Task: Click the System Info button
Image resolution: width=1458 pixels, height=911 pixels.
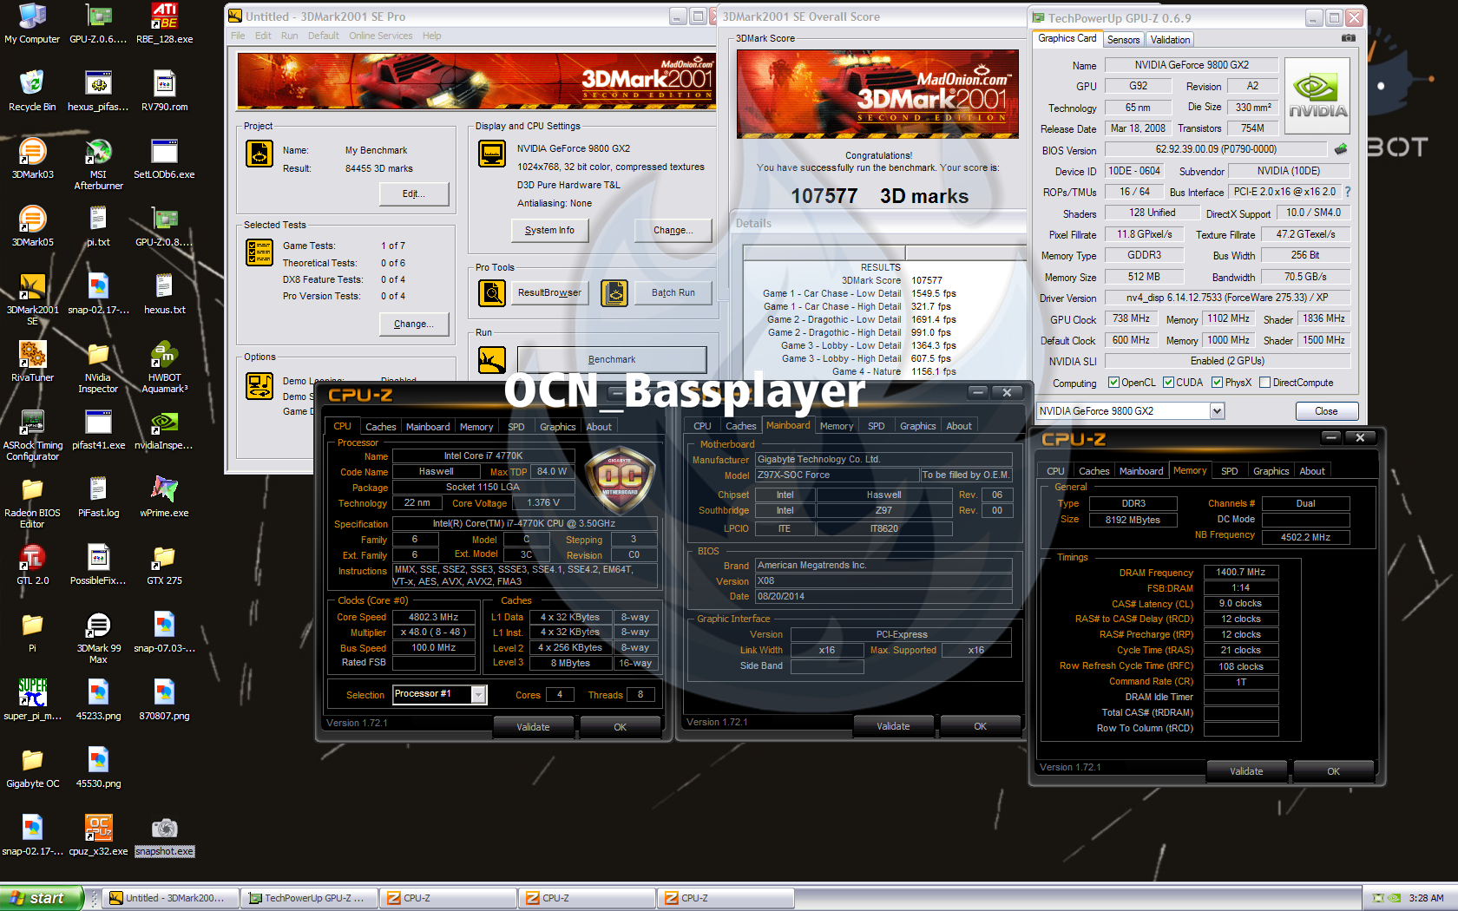Action: (x=549, y=230)
